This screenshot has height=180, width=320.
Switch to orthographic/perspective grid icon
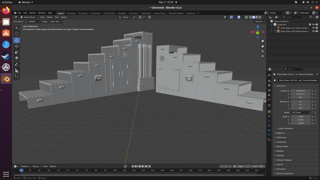pyautogui.click(x=262, y=56)
